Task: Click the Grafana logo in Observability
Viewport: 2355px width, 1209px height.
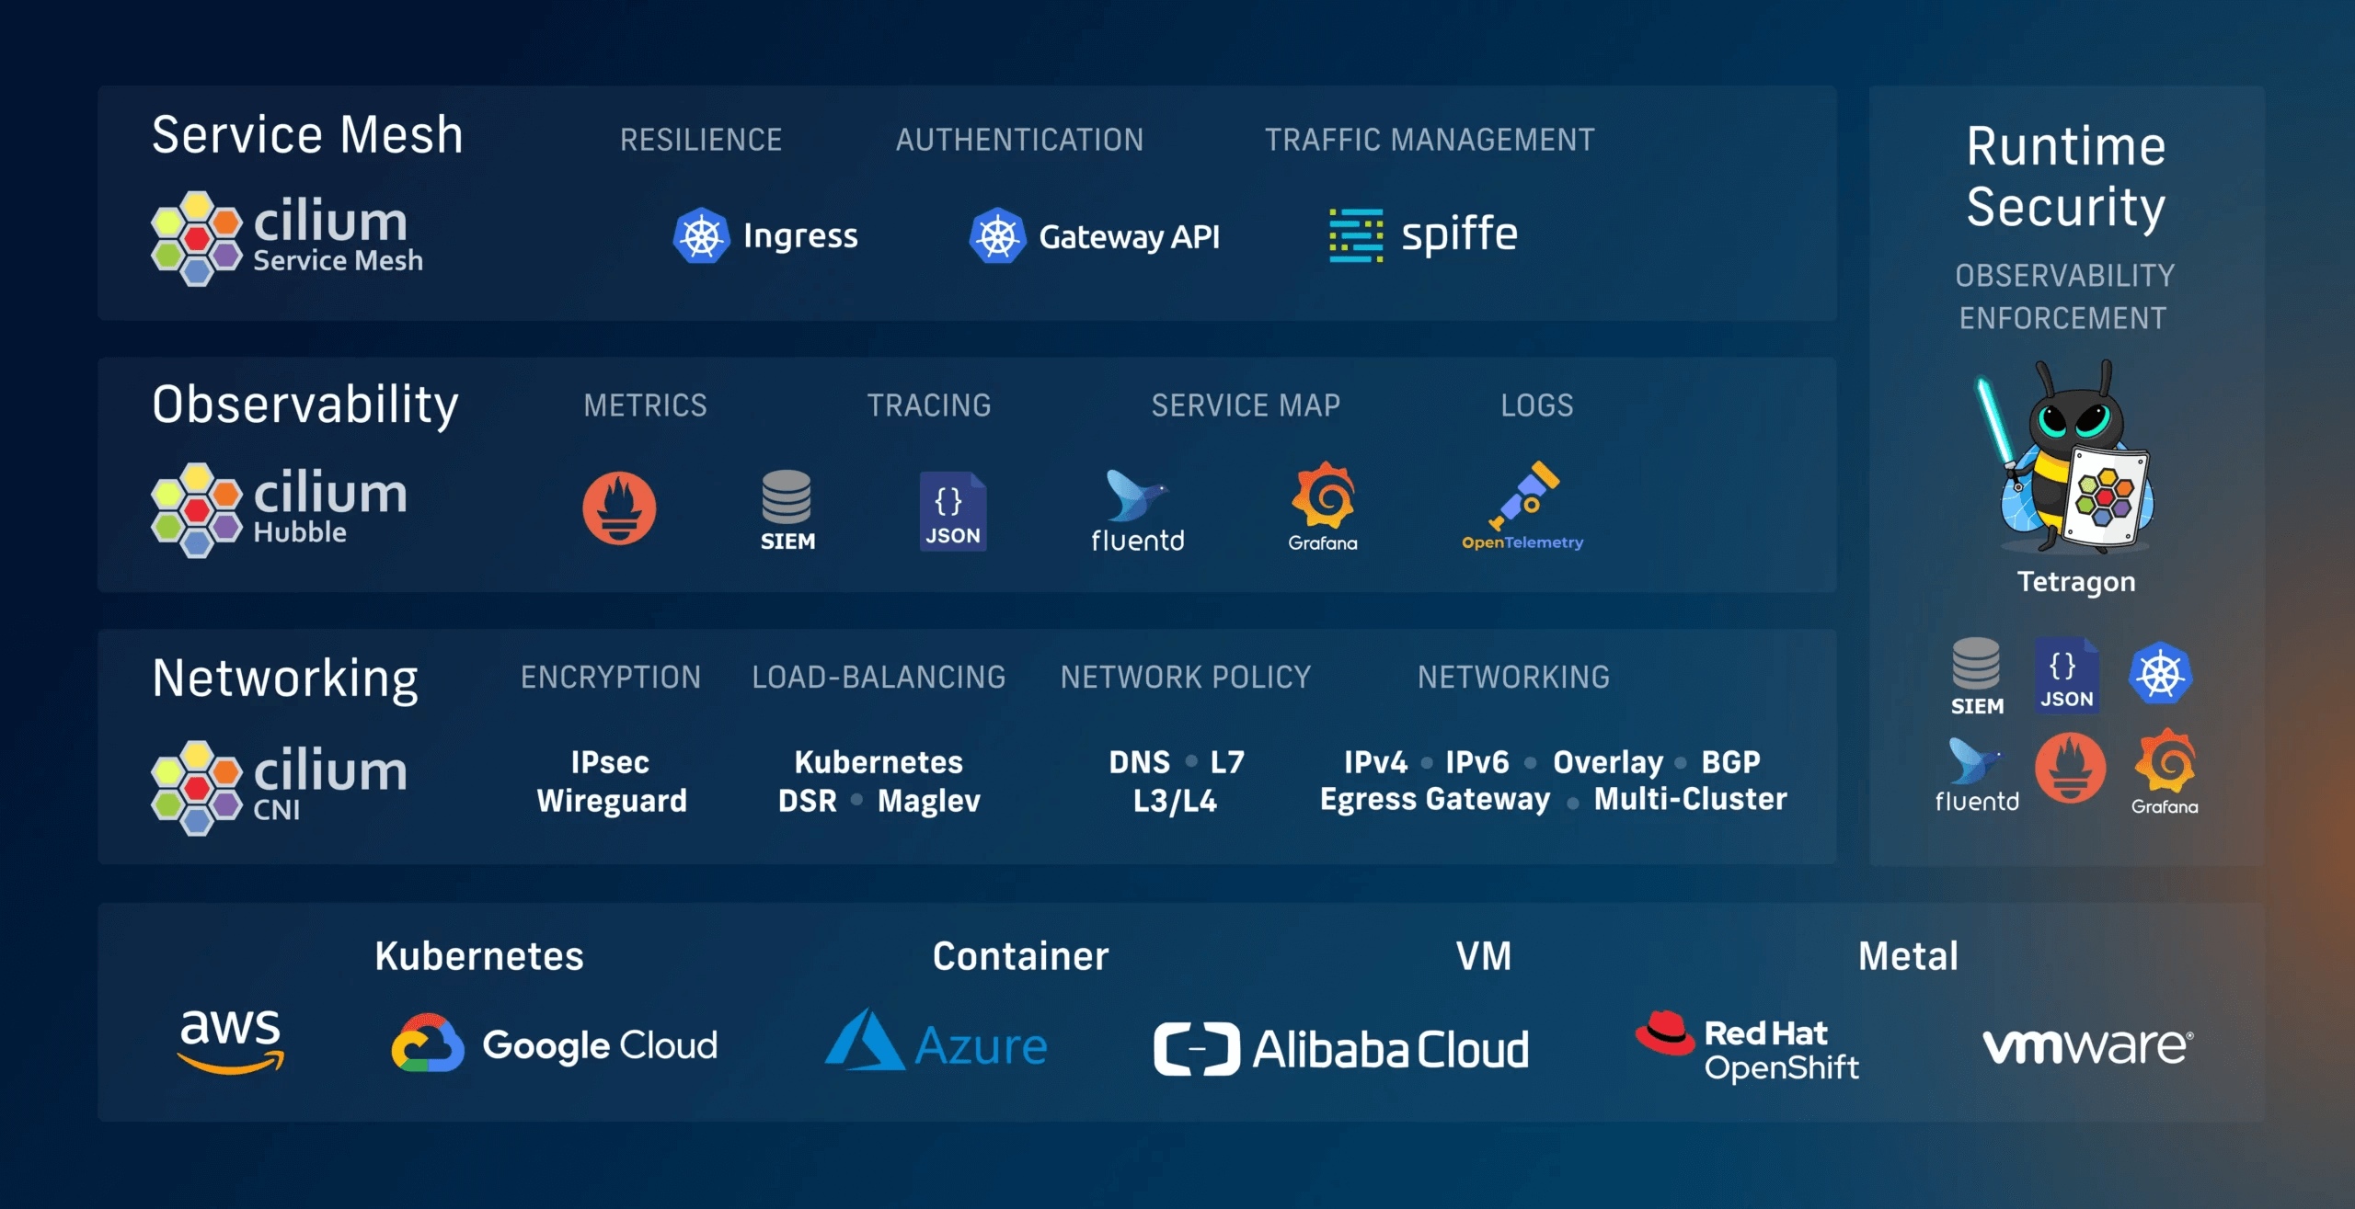Action: (1323, 507)
